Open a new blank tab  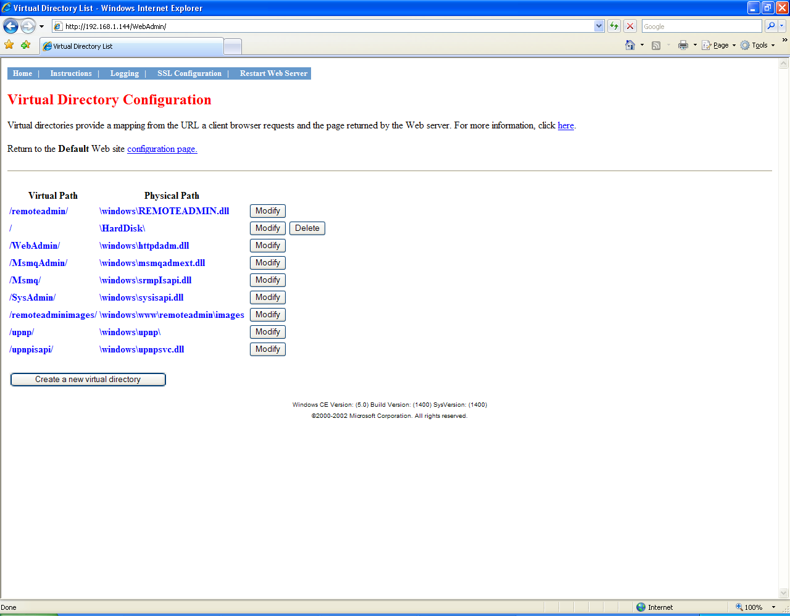[232, 47]
